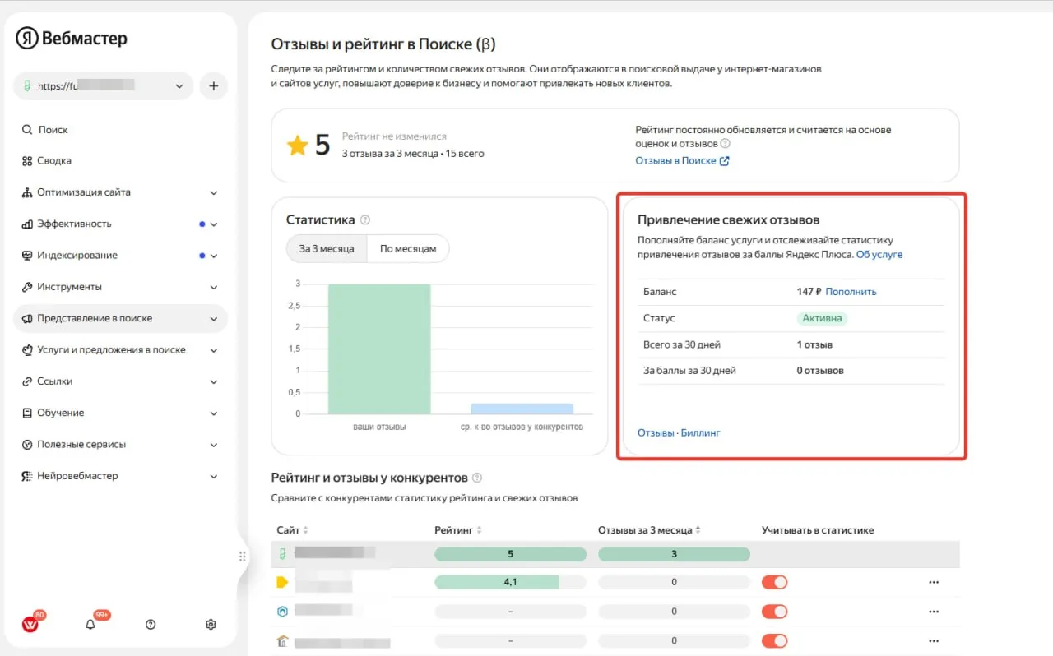The image size is (1053, 656).
Task: Expand the Индексирование section chevron
Action: 214,256
